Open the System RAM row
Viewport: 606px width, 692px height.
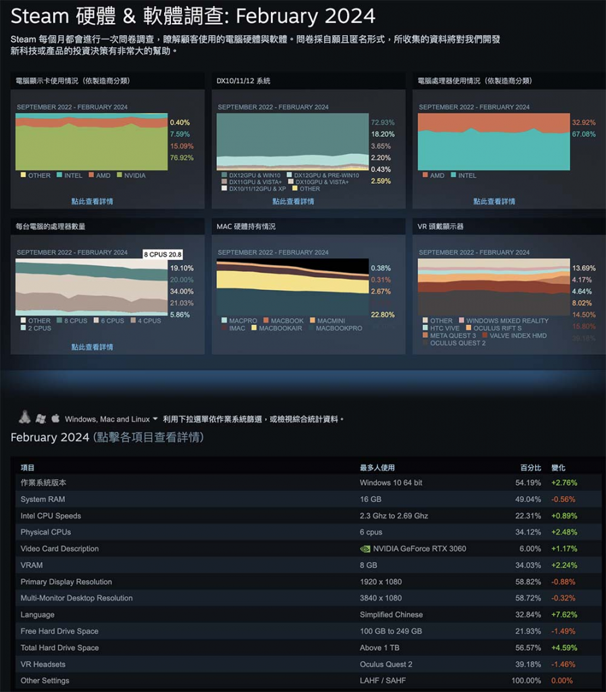click(308, 499)
